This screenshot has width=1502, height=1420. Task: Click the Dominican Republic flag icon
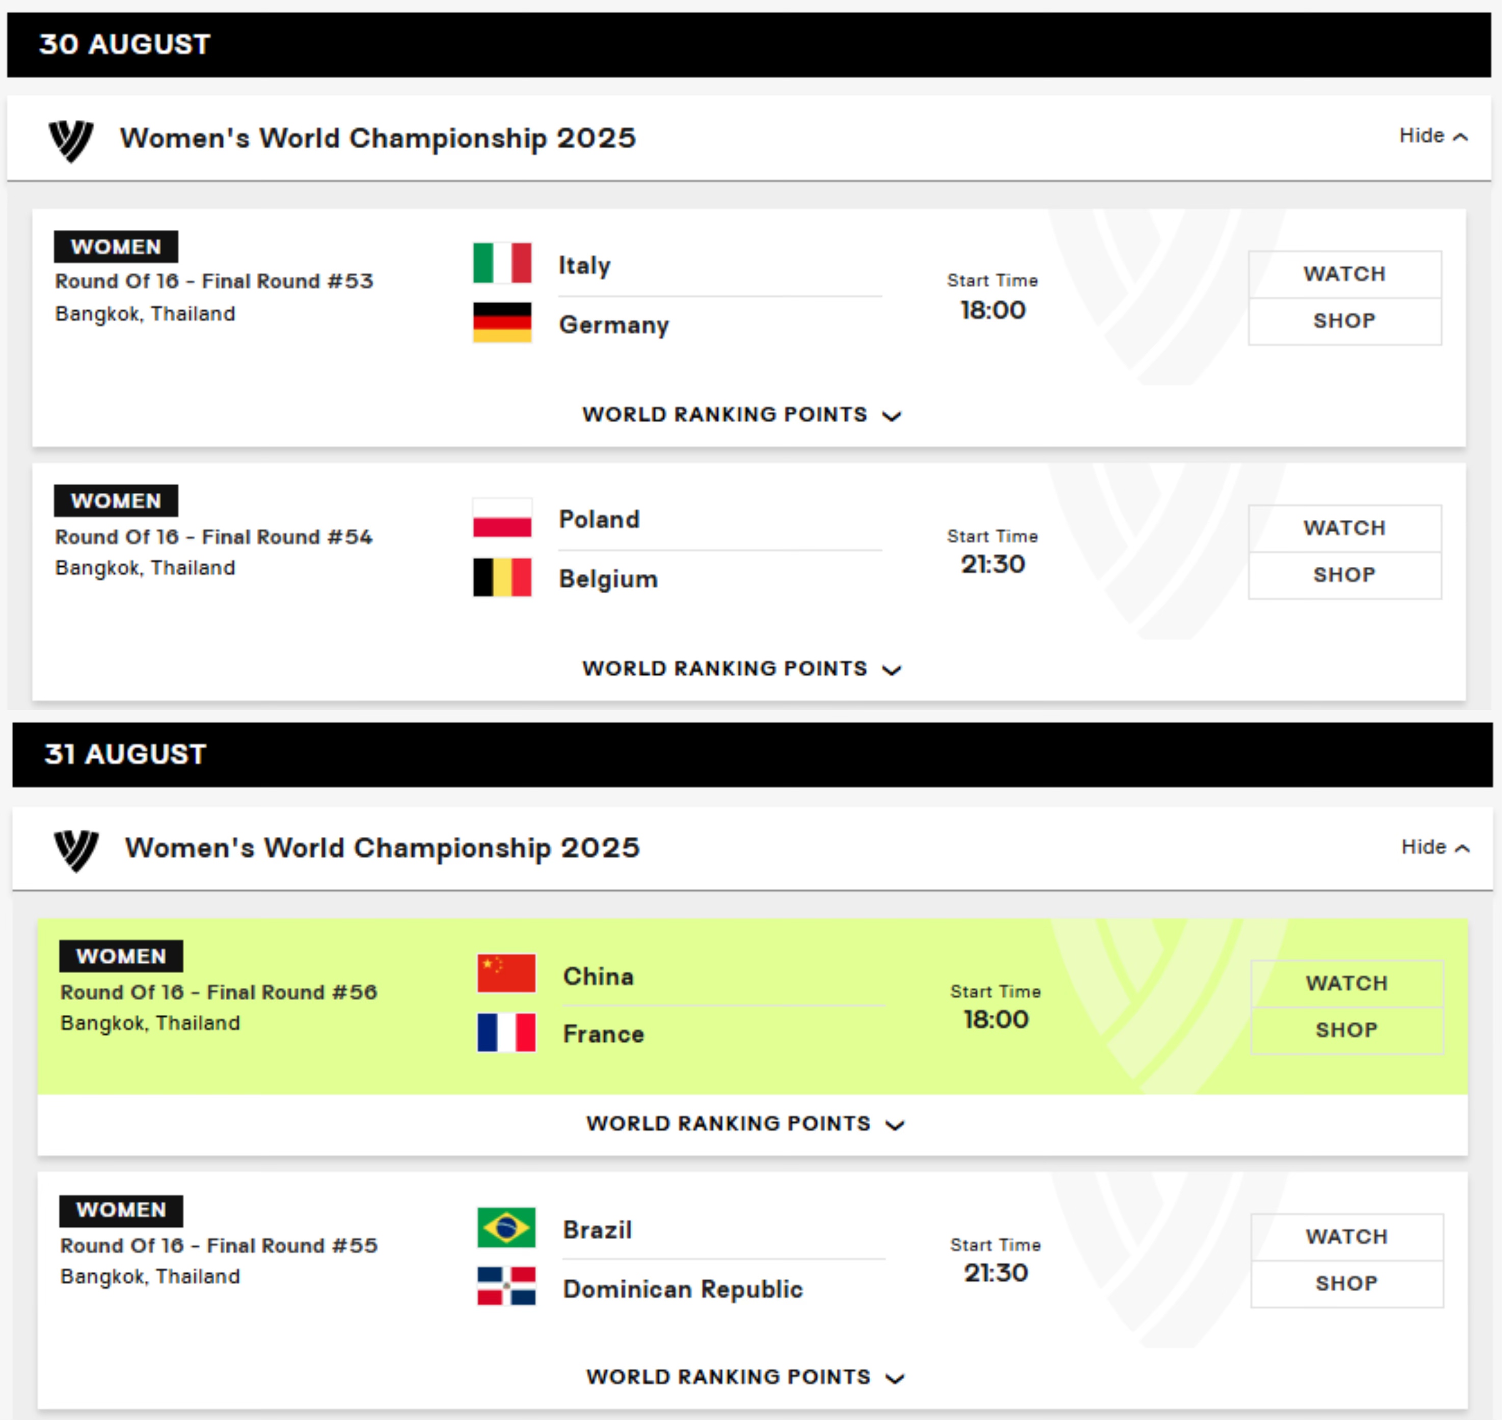point(506,1286)
